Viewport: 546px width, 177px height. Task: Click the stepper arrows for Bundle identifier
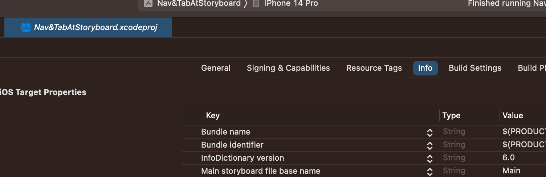point(430,145)
